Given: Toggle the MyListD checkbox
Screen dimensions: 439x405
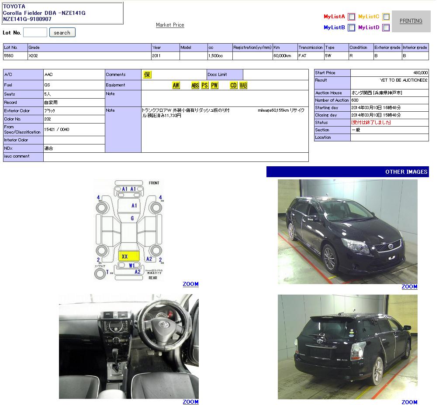Looking at the screenshot, I should tap(386, 28).
